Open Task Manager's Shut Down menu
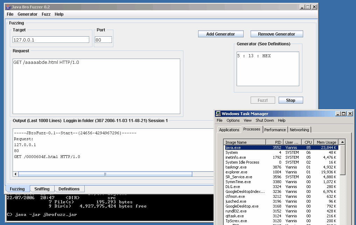The image size is (356, 225). [x=265, y=120]
